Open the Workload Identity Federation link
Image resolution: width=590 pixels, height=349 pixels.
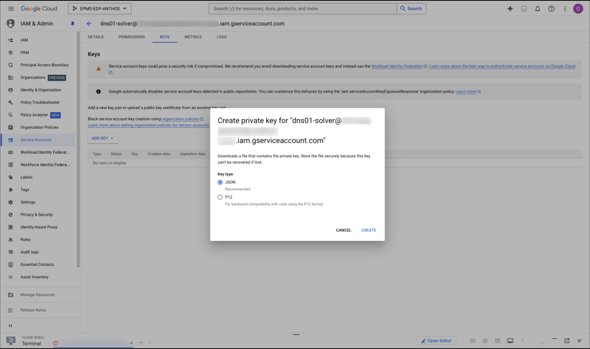point(397,66)
